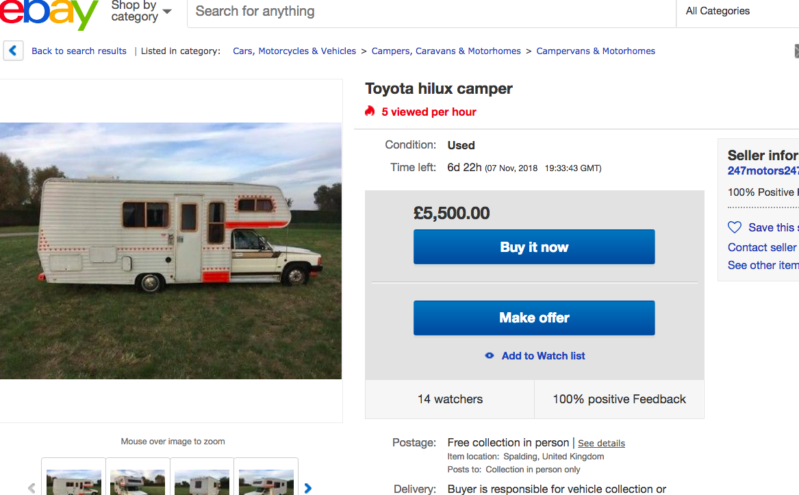This screenshot has width=799, height=495.
Task: Open Campervans & Motorhomes breadcrumb link
Action: click(596, 51)
